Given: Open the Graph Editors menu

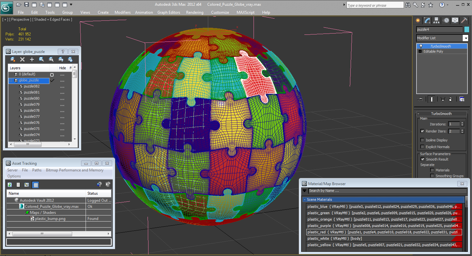Looking at the screenshot, I should coord(169,12).
